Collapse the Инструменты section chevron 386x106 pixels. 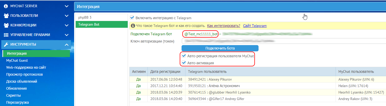click(67, 45)
